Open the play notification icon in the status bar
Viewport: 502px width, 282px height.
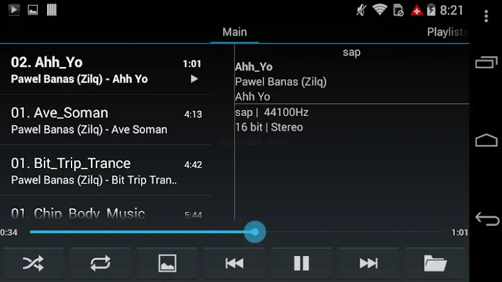(14, 10)
